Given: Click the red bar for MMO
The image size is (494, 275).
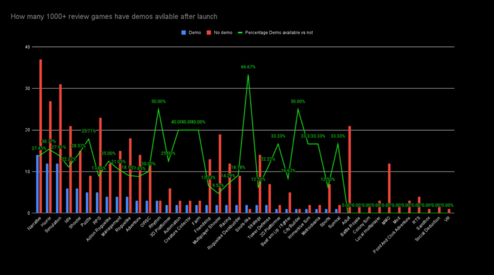Looking at the screenshot, I should coord(389,188).
